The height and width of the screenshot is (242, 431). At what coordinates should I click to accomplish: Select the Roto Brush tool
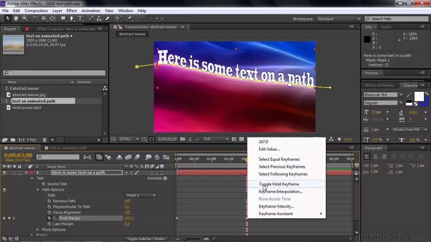click(x=119, y=18)
